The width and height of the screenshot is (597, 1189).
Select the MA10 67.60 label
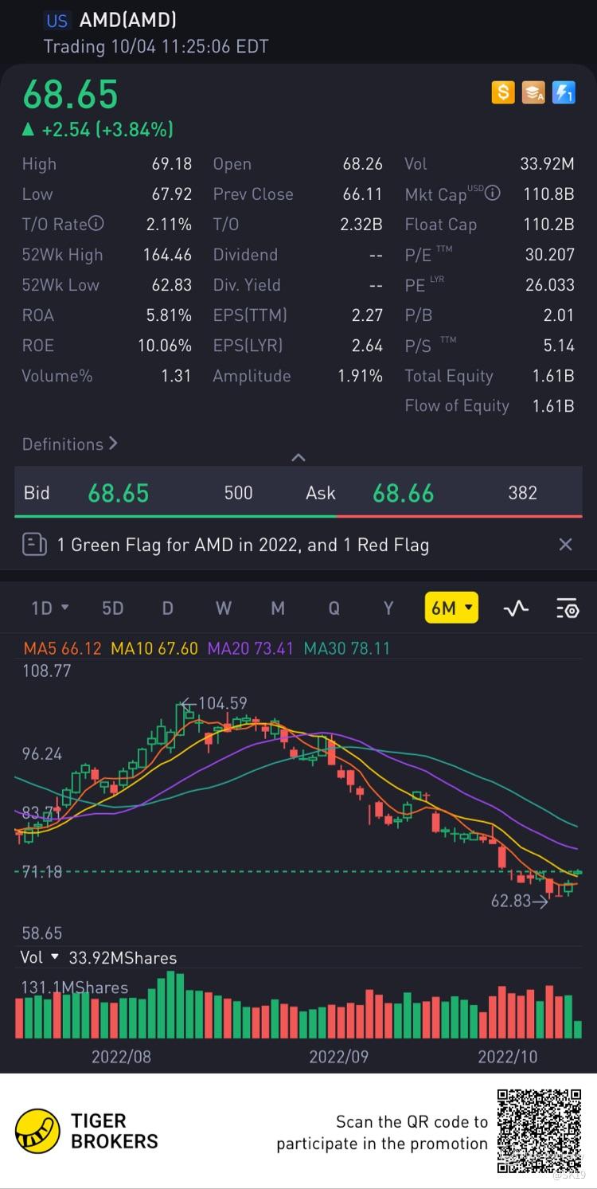pos(154,648)
